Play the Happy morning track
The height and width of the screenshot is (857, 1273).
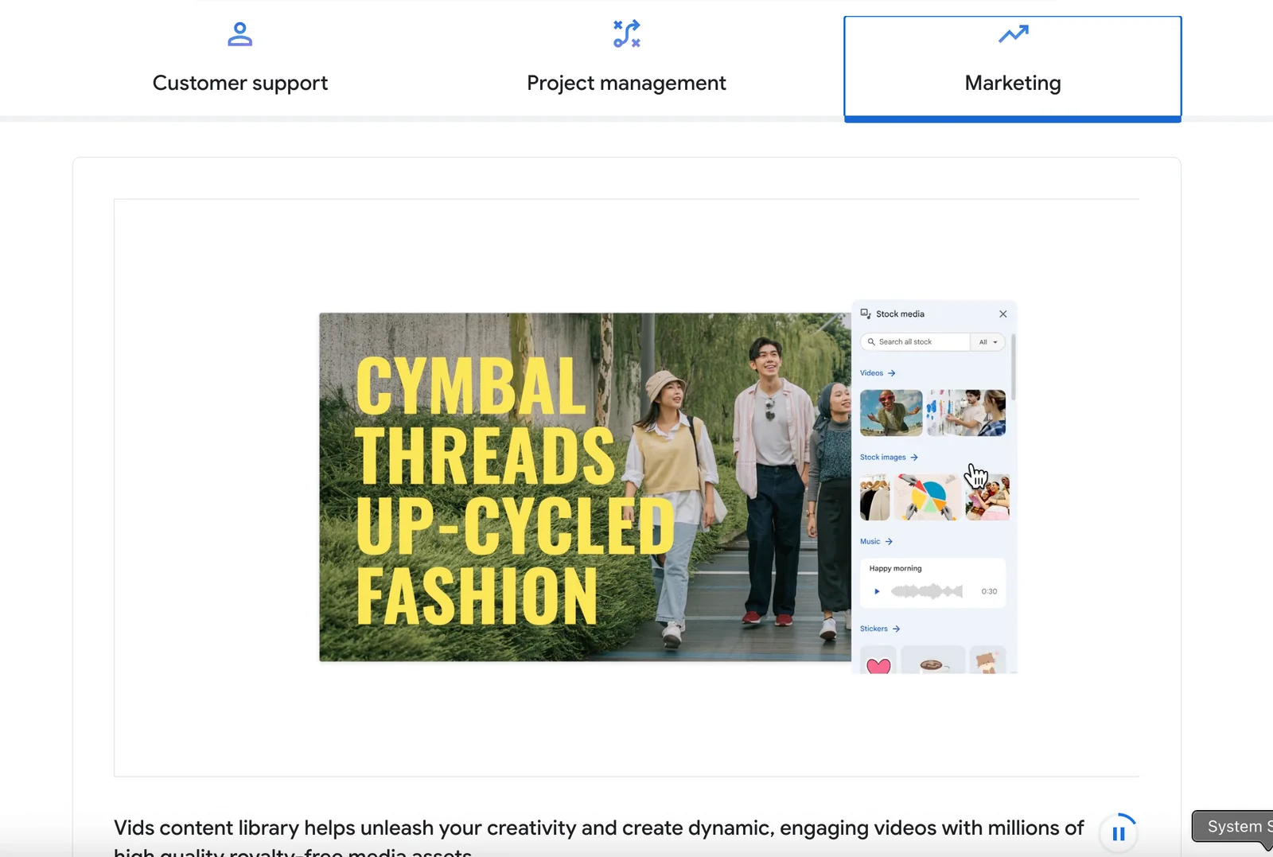[877, 591]
